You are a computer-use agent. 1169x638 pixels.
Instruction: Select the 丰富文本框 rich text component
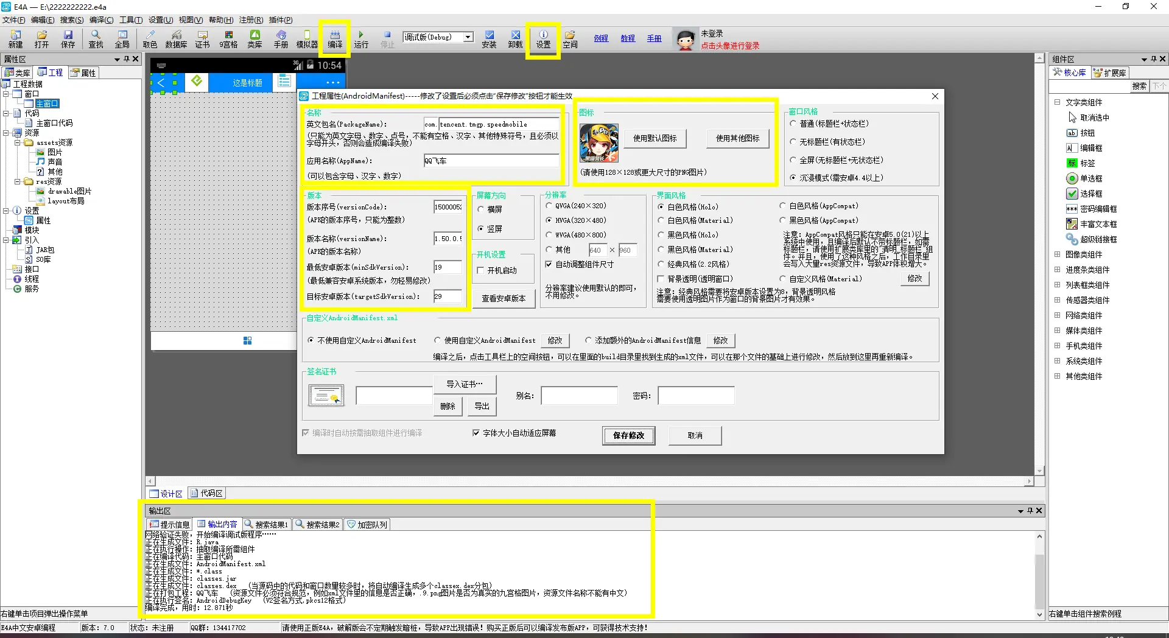click(x=1092, y=224)
